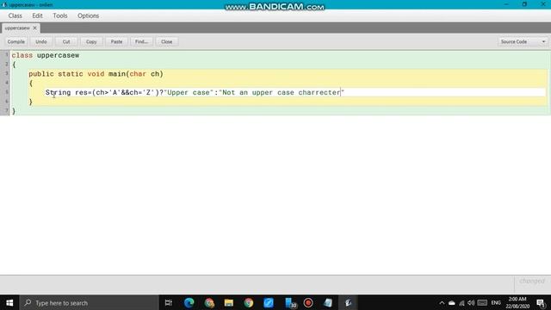The height and width of the screenshot is (310, 551).
Task: Launch Microsoft Edge from the taskbar
Action: (x=189, y=302)
